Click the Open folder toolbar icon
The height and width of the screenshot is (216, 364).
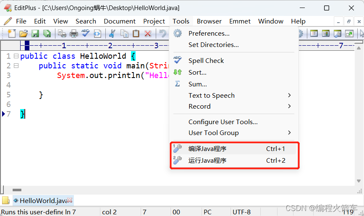pos(24,34)
